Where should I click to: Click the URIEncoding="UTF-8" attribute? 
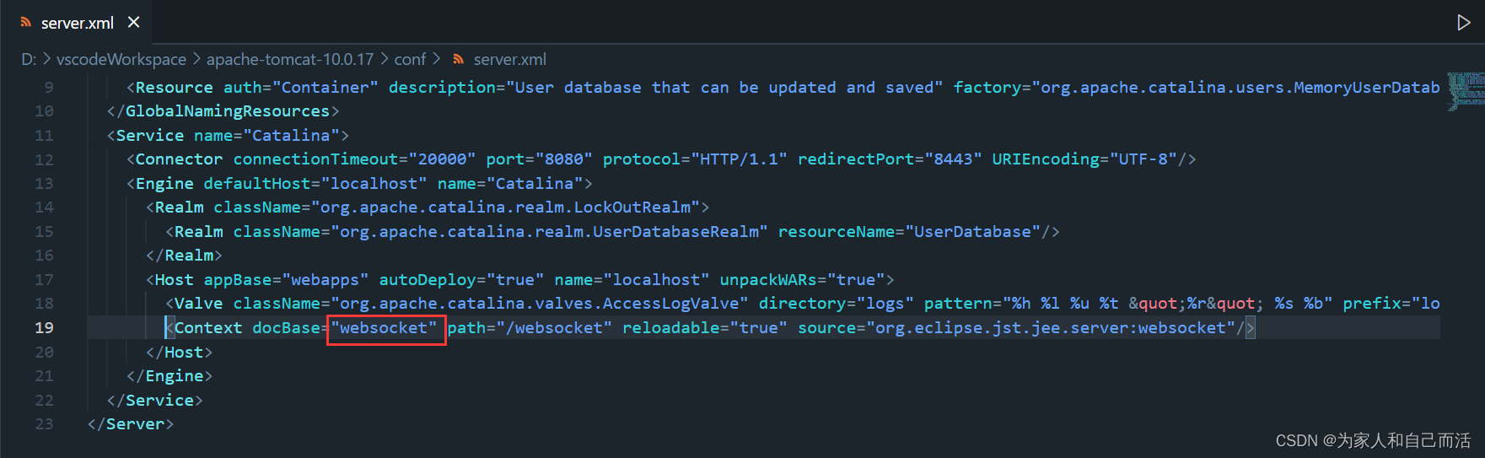click(x=1084, y=159)
